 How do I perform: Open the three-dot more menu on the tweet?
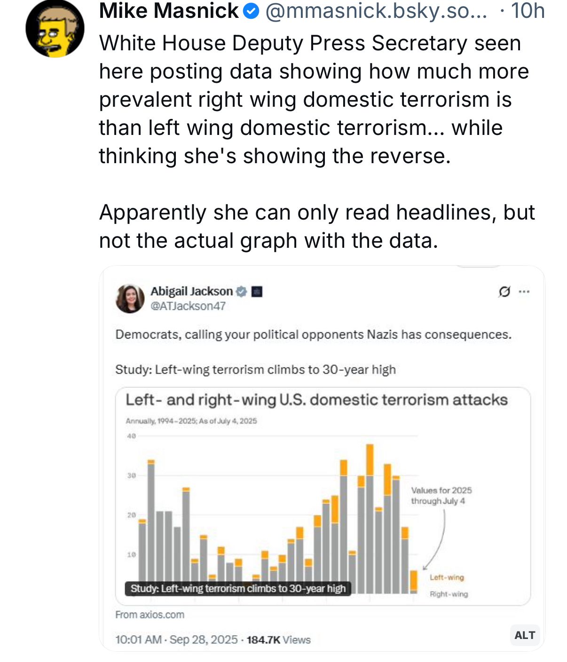(524, 292)
